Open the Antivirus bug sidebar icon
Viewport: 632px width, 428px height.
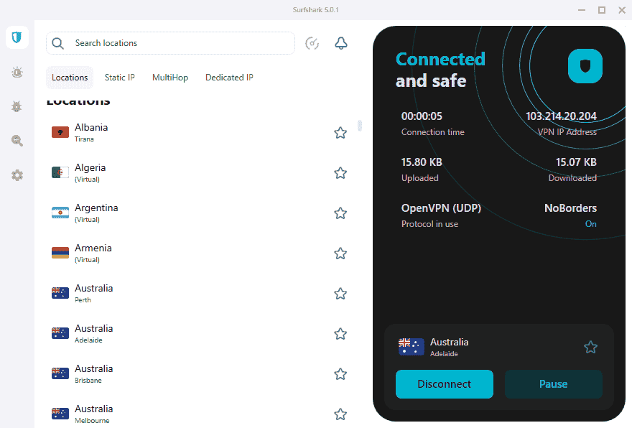pos(17,106)
